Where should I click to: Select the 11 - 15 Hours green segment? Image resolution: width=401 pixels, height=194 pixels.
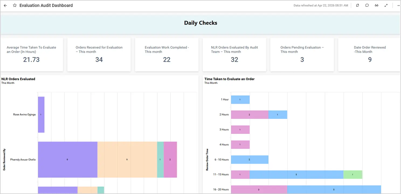(353, 174)
